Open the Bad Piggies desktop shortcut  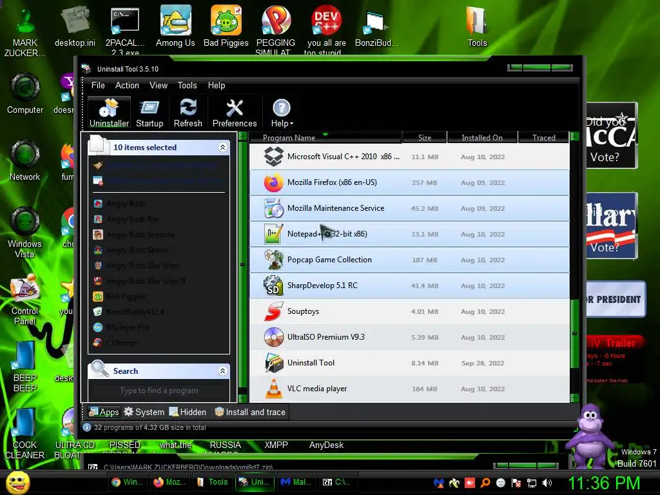point(226,26)
